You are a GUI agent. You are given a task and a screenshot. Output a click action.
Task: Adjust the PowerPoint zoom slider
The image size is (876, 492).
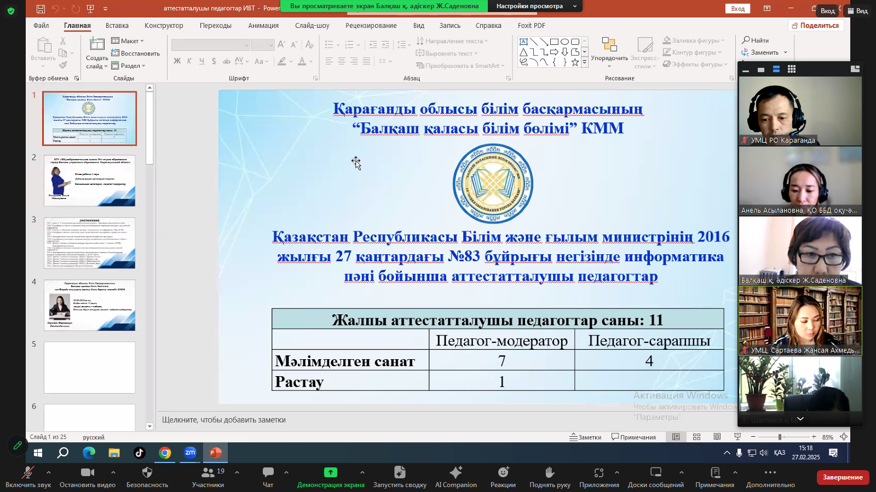click(780, 437)
